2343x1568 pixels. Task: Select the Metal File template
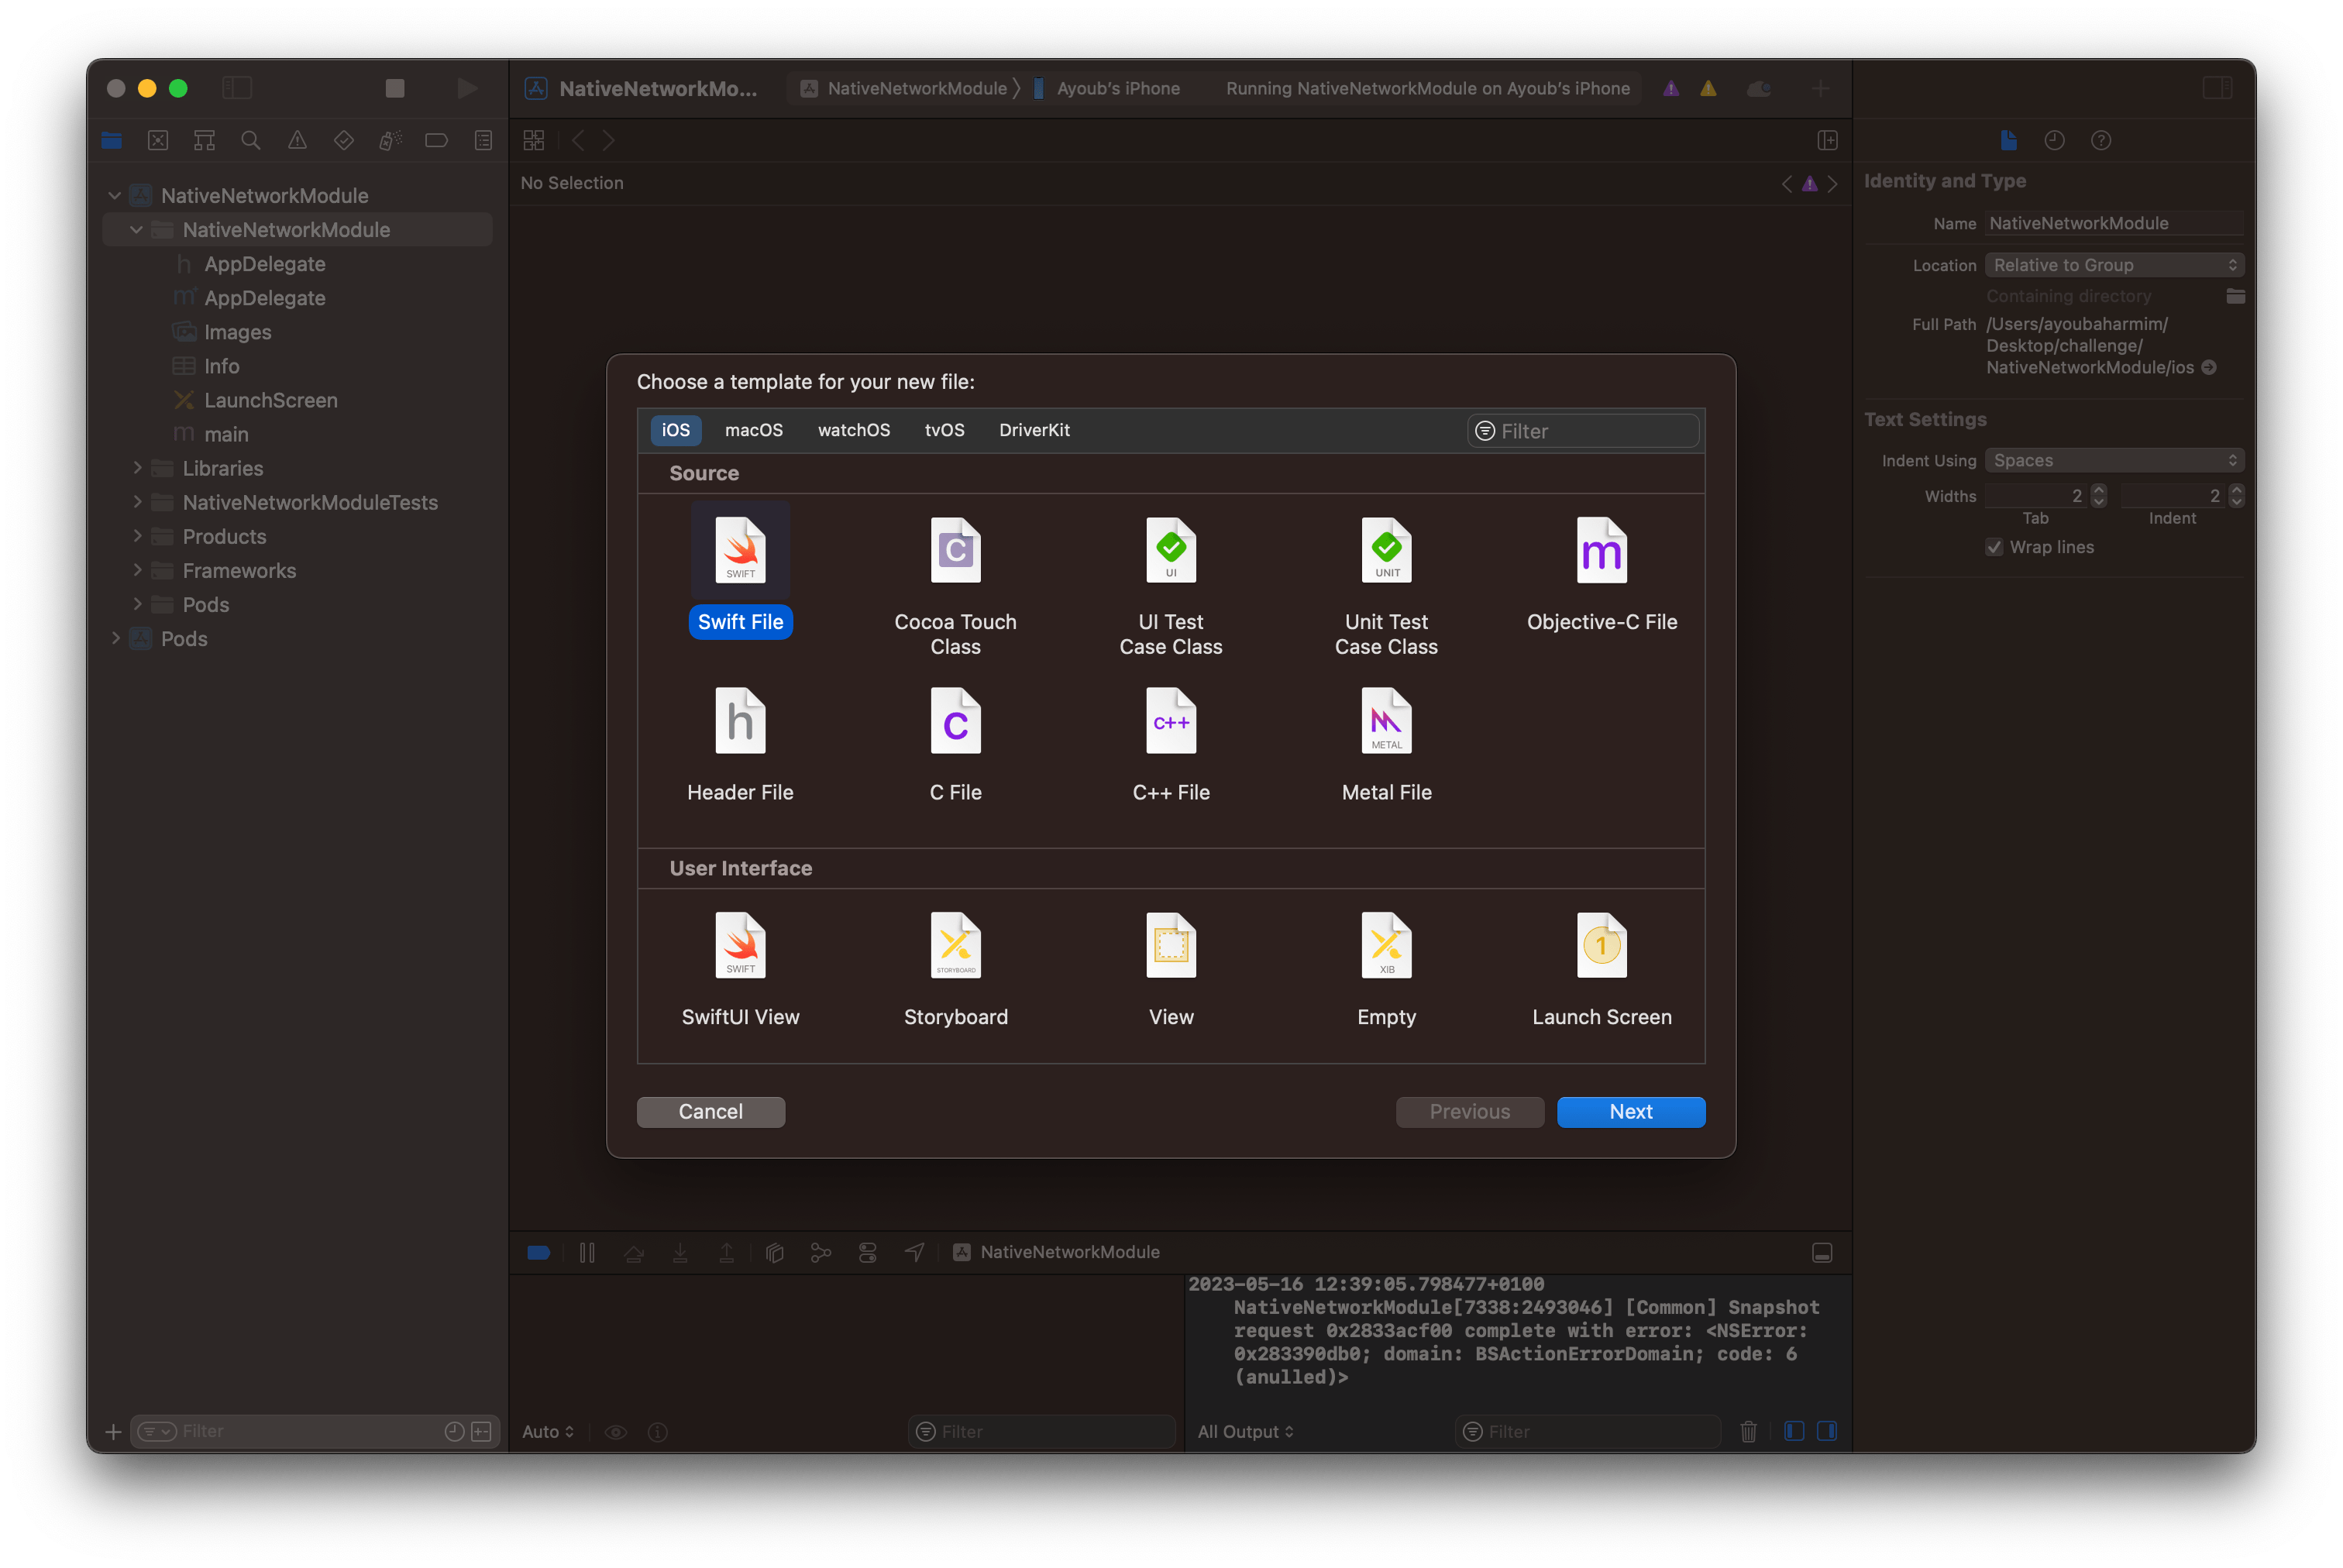click(1386, 746)
